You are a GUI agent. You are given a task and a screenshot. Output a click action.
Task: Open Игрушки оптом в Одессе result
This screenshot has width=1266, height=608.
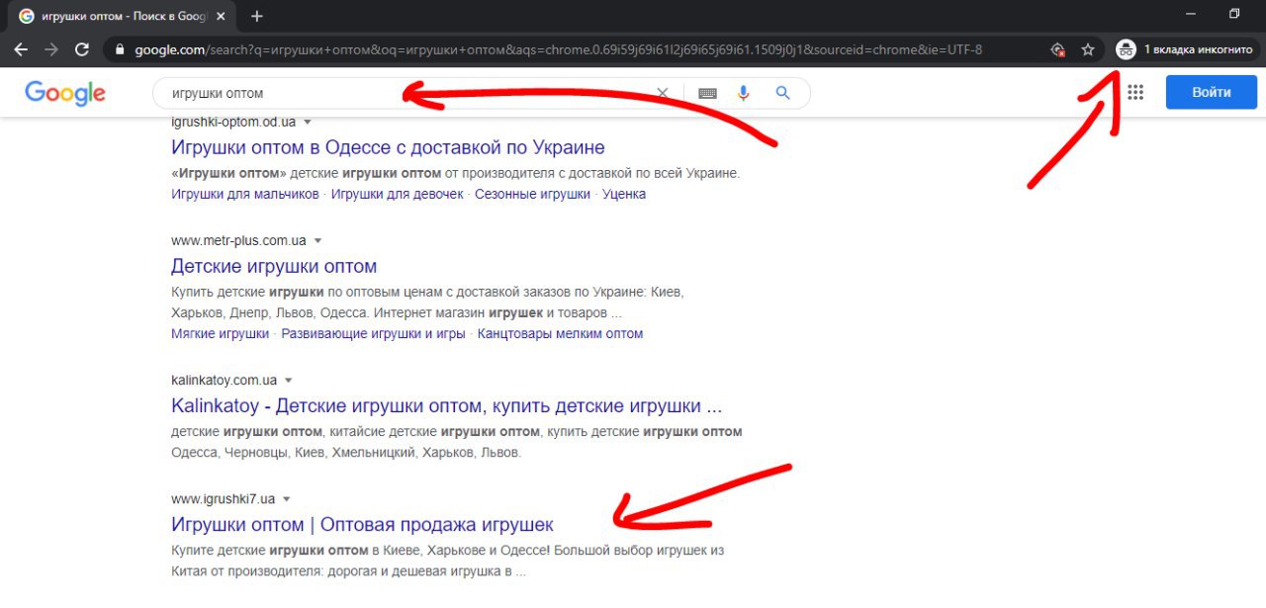click(x=388, y=147)
